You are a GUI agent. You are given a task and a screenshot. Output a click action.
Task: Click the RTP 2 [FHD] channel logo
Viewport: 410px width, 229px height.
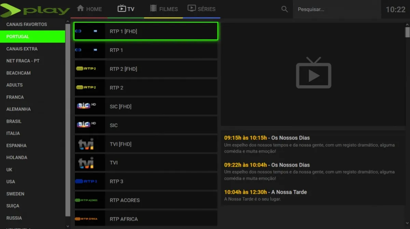coord(86,69)
